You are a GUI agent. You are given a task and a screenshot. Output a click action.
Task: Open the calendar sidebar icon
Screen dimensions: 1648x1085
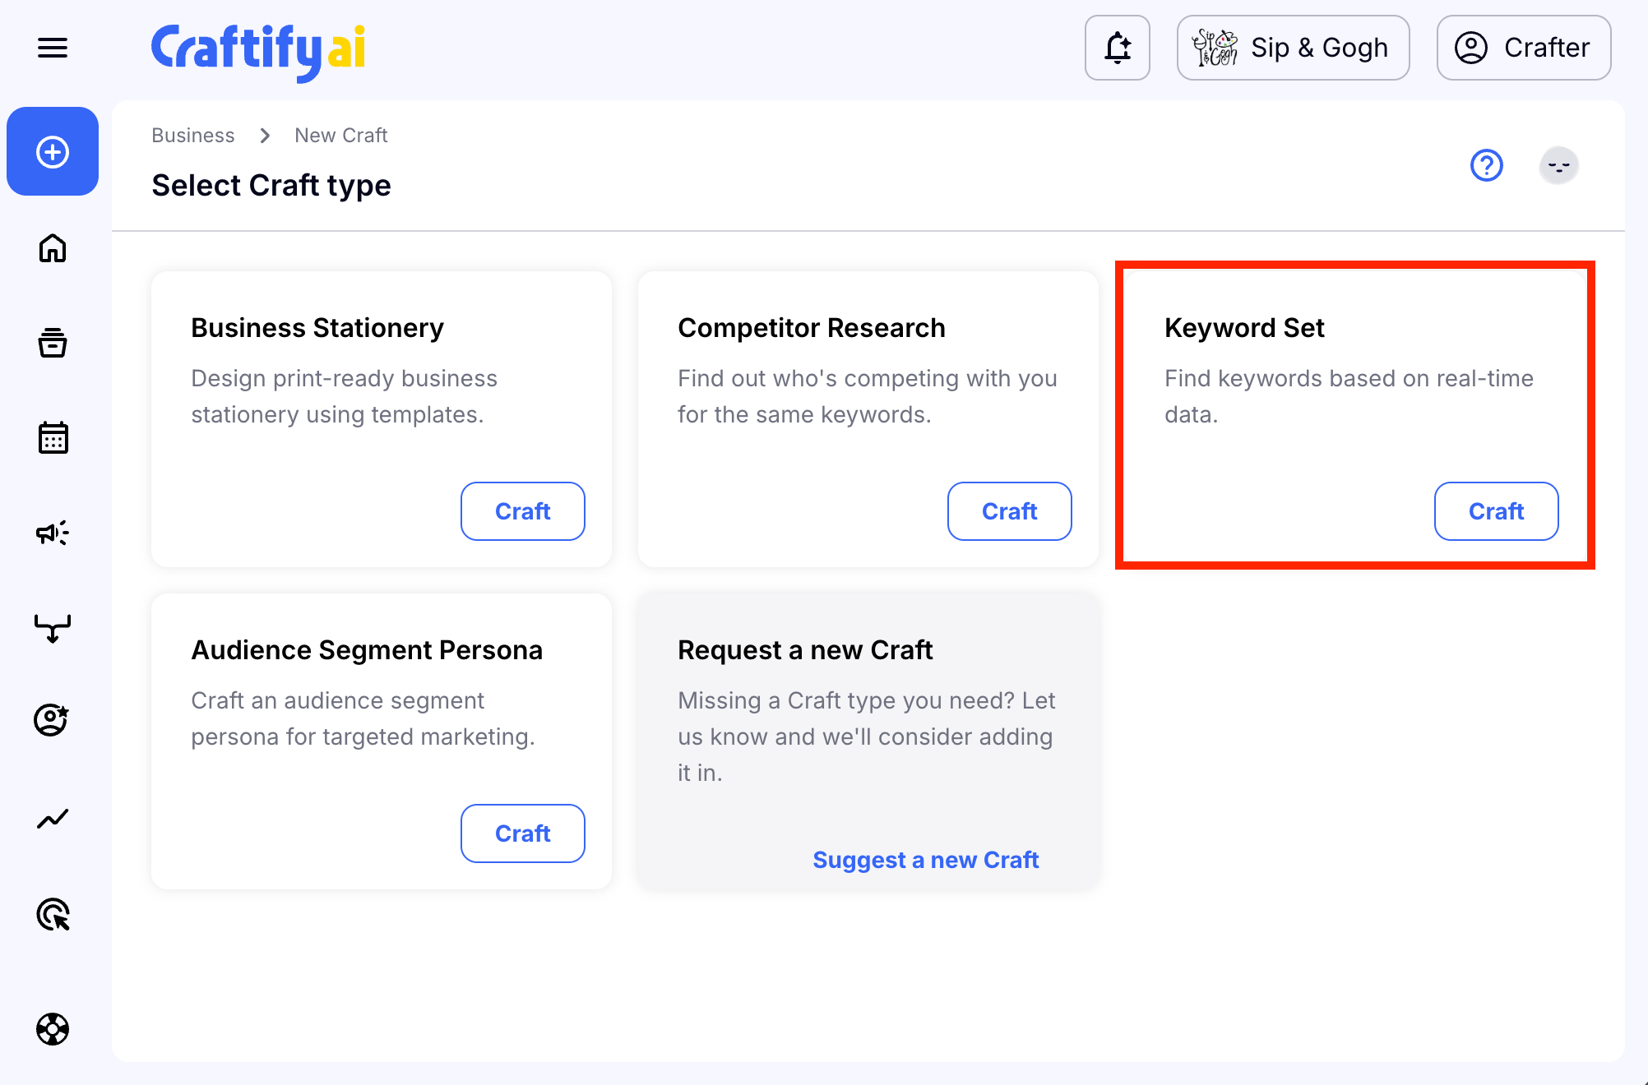coord(53,438)
